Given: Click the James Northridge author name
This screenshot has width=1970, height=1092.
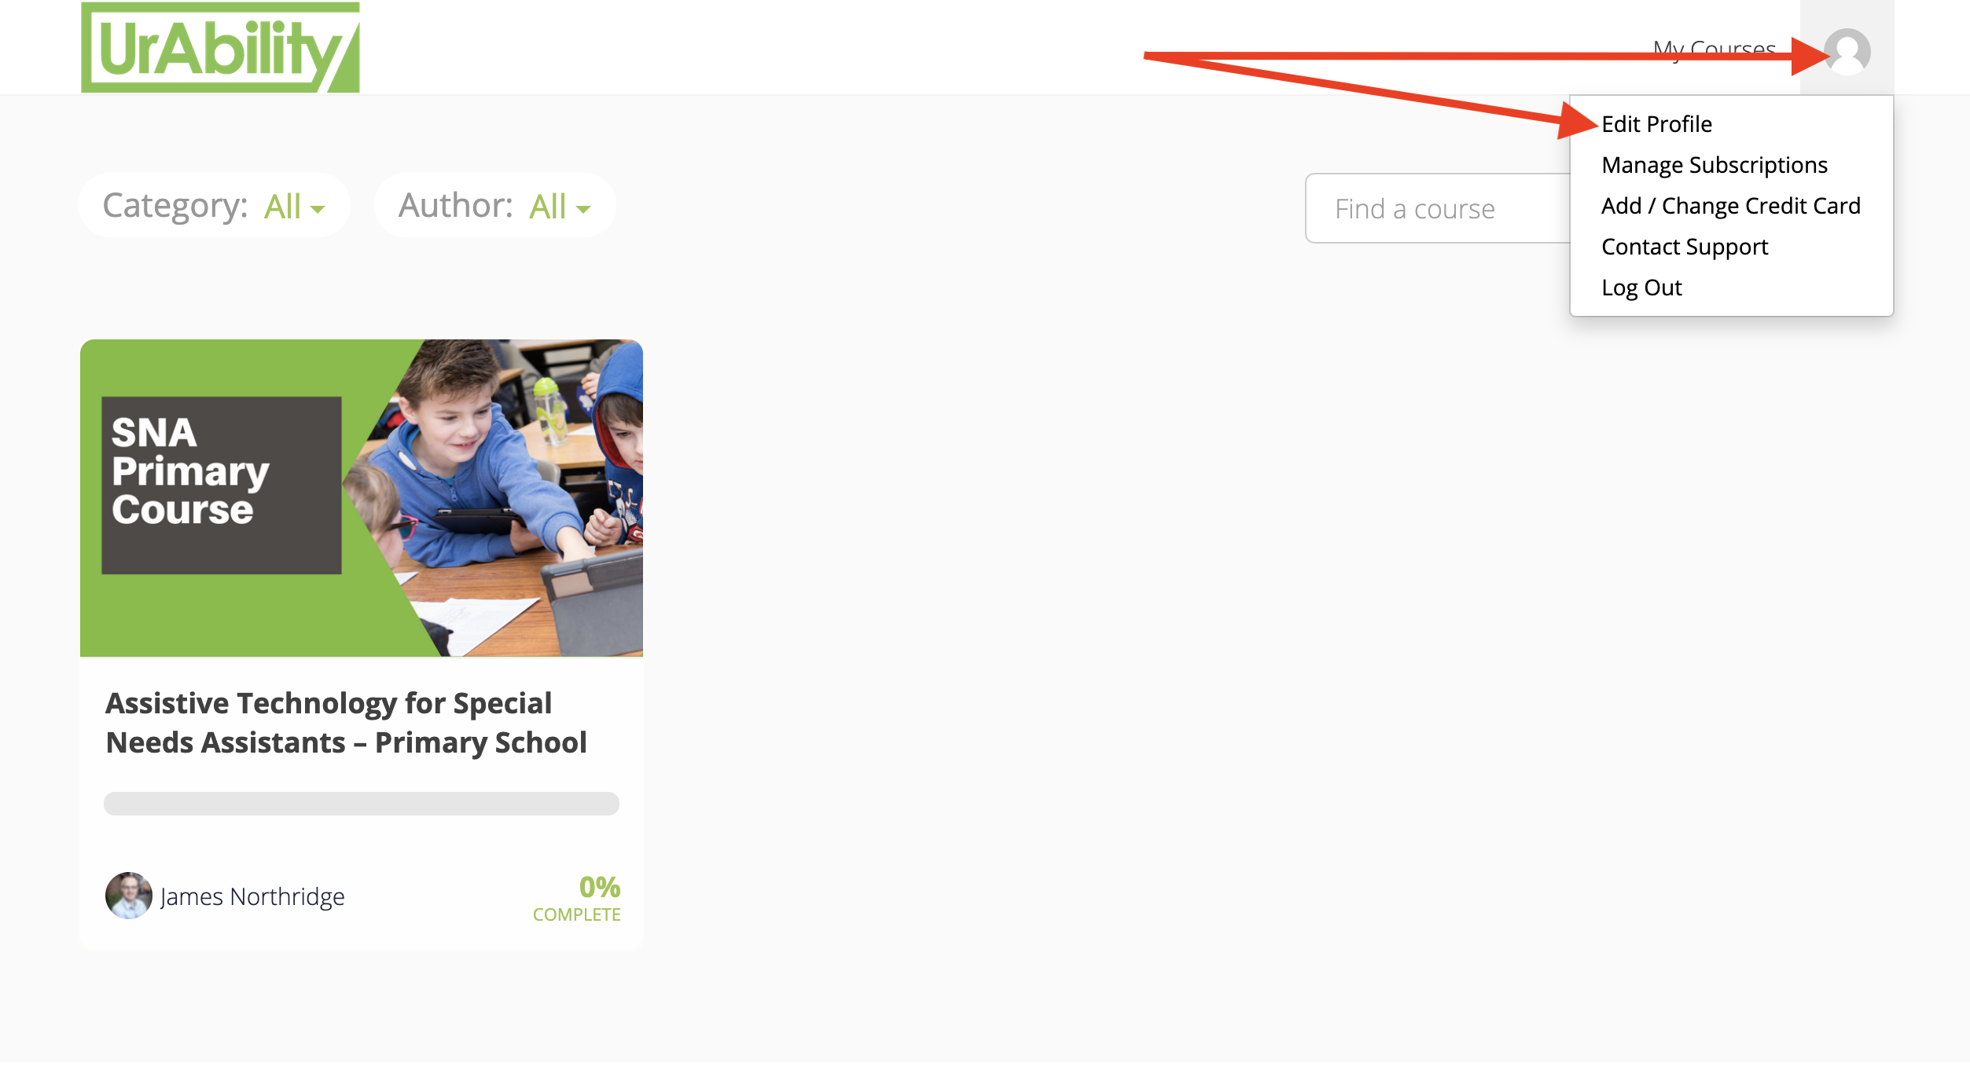Looking at the screenshot, I should click(252, 896).
